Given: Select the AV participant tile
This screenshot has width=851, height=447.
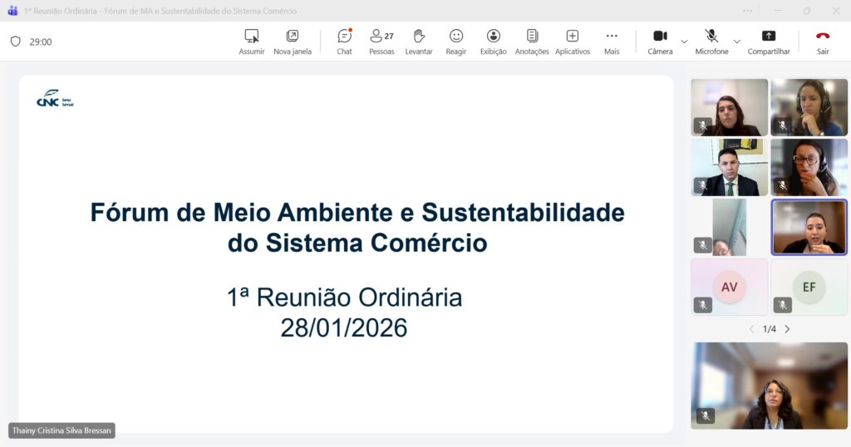Looking at the screenshot, I should (x=729, y=287).
